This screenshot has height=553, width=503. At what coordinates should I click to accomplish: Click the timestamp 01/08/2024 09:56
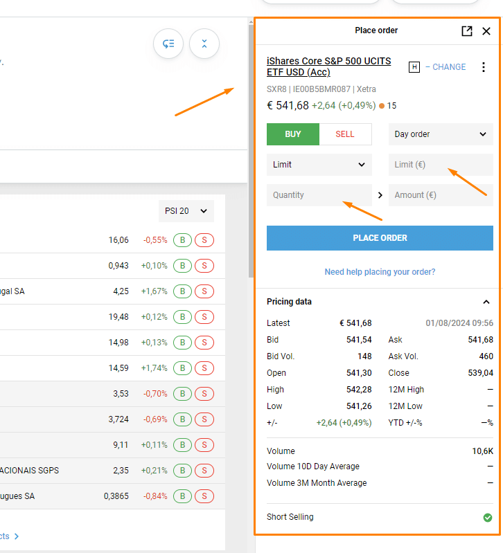(x=459, y=323)
